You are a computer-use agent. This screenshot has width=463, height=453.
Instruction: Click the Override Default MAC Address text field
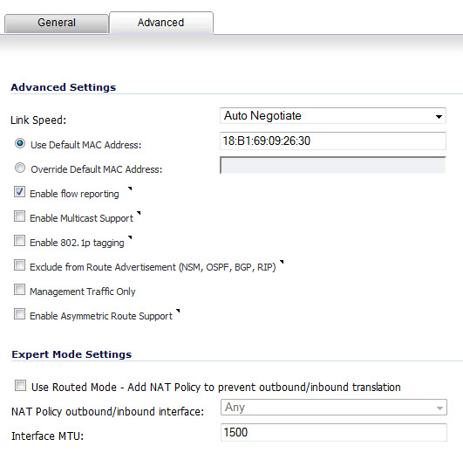pos(333,165)
